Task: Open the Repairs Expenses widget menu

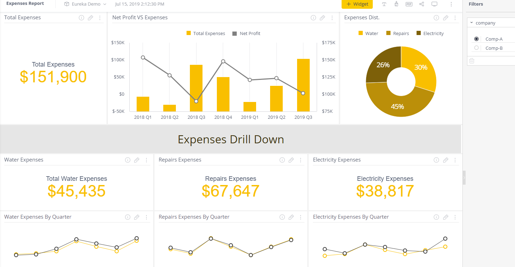Action: click(301, 160)
